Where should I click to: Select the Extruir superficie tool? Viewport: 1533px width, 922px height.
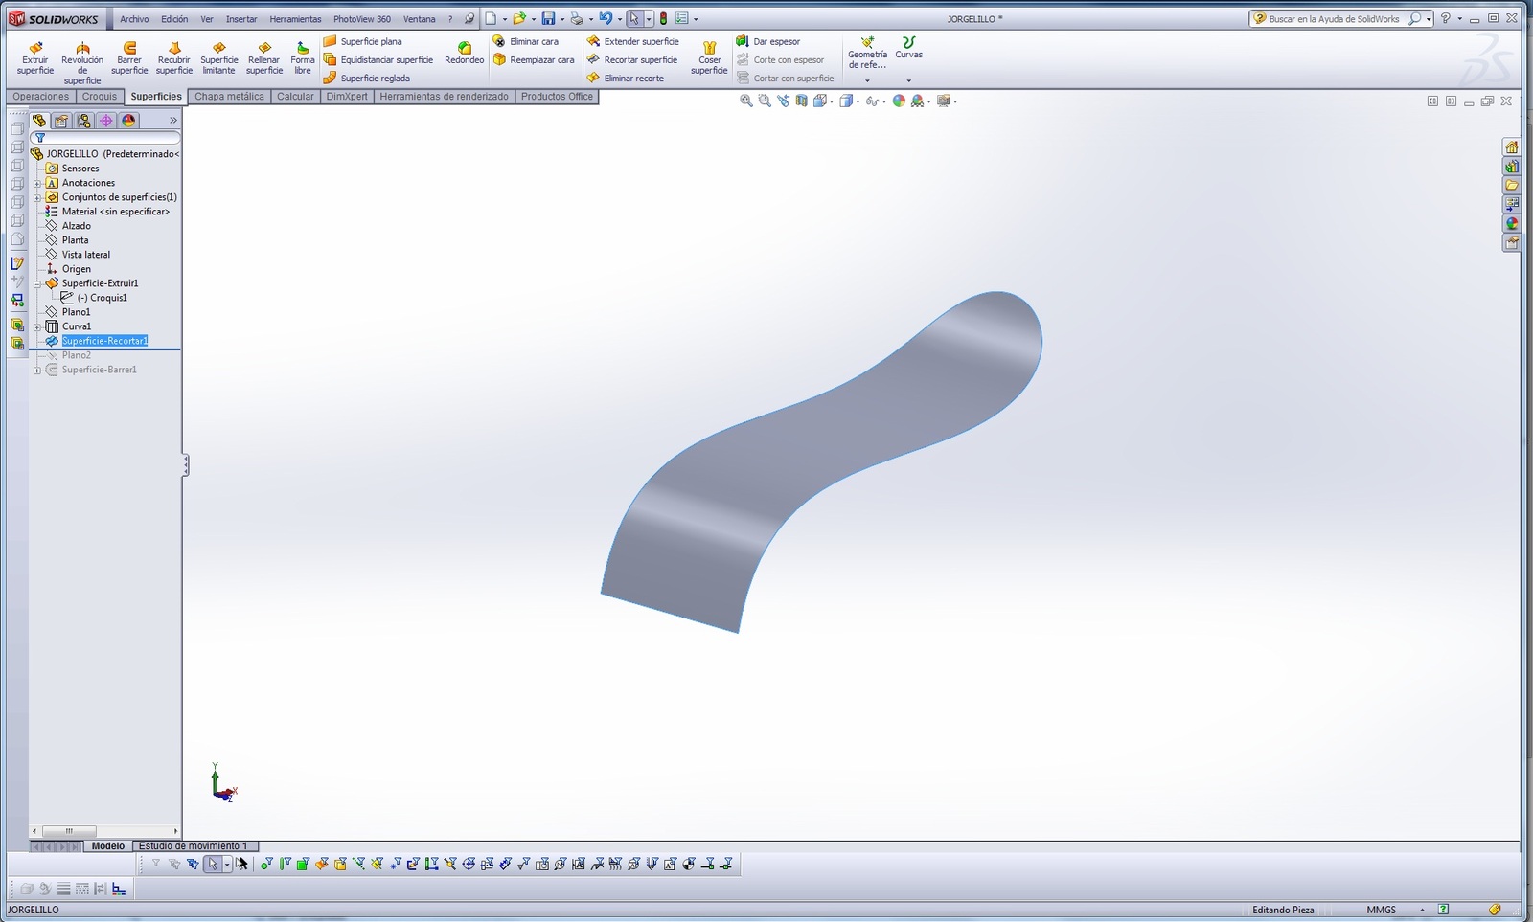click(x=35, y=56)
